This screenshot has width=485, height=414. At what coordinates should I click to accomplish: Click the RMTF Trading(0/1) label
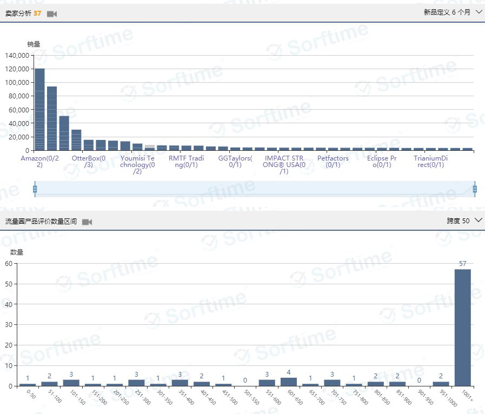tap(187, 162)
